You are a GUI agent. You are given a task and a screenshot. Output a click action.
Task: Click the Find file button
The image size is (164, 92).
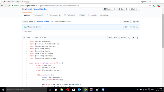click(x=127, y=21)
